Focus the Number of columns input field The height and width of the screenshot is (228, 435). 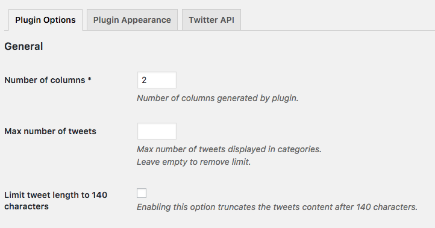(x=157, y=80)
